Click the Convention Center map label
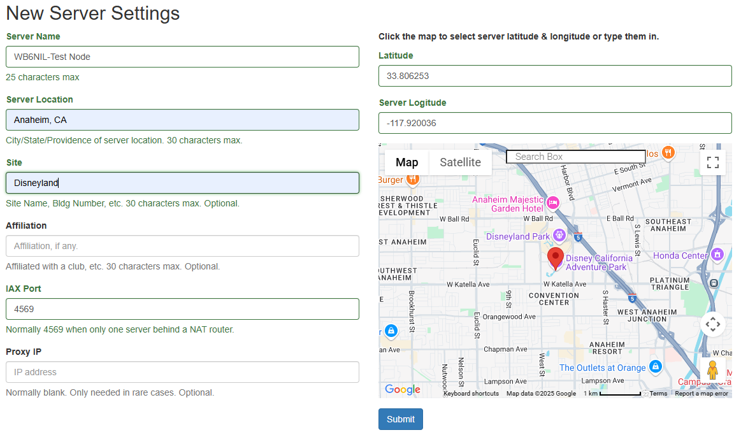 pos(554,299)
